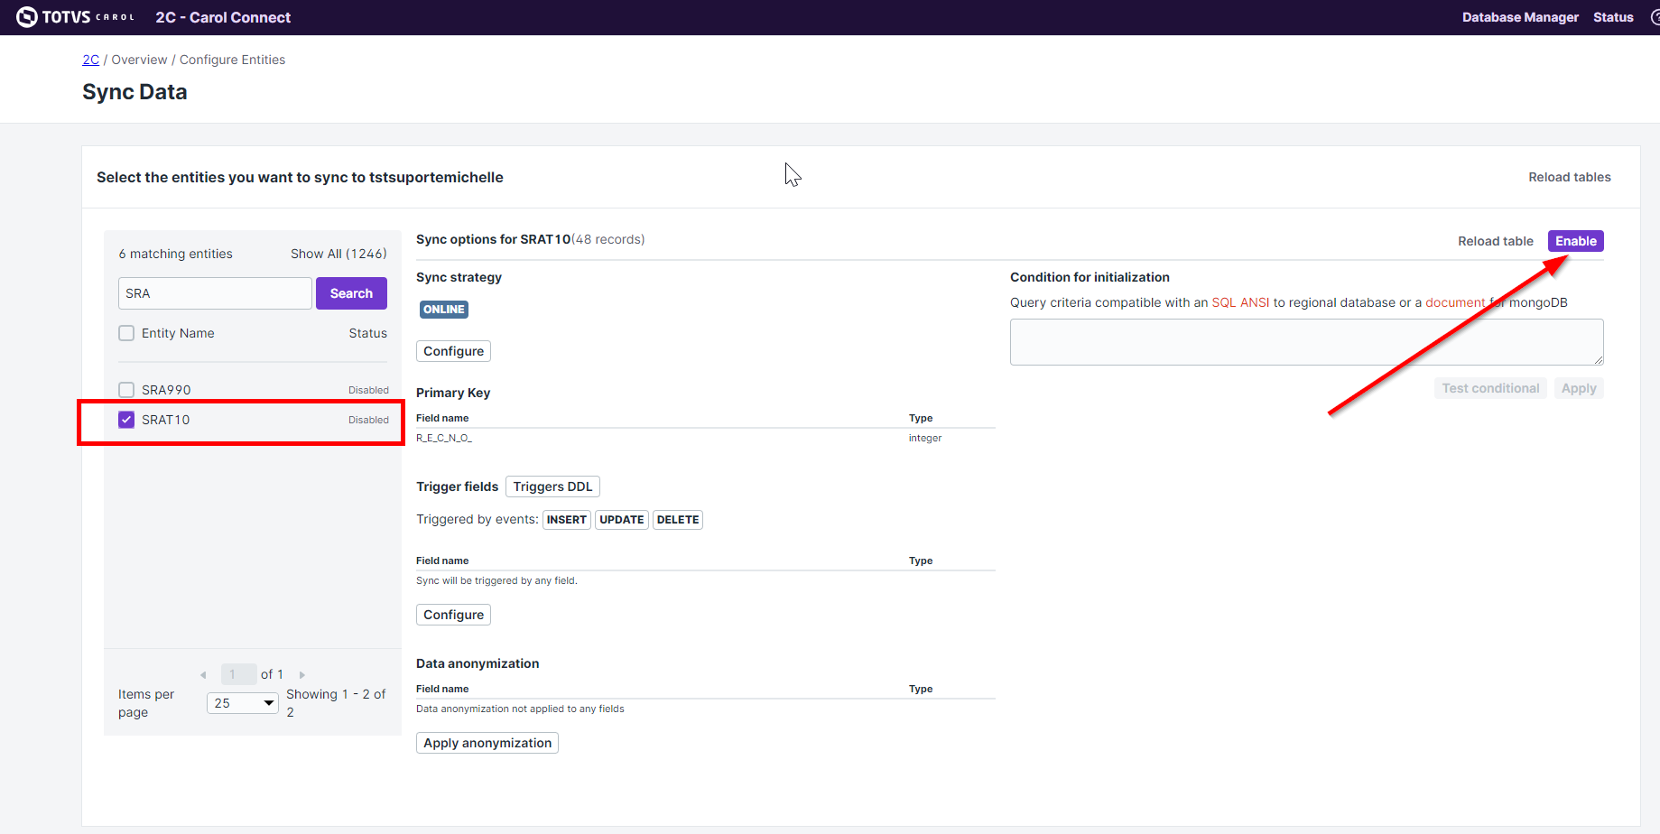Focus the entity search input field
Screen dimensions: 1660x834
tap(215, 293)
